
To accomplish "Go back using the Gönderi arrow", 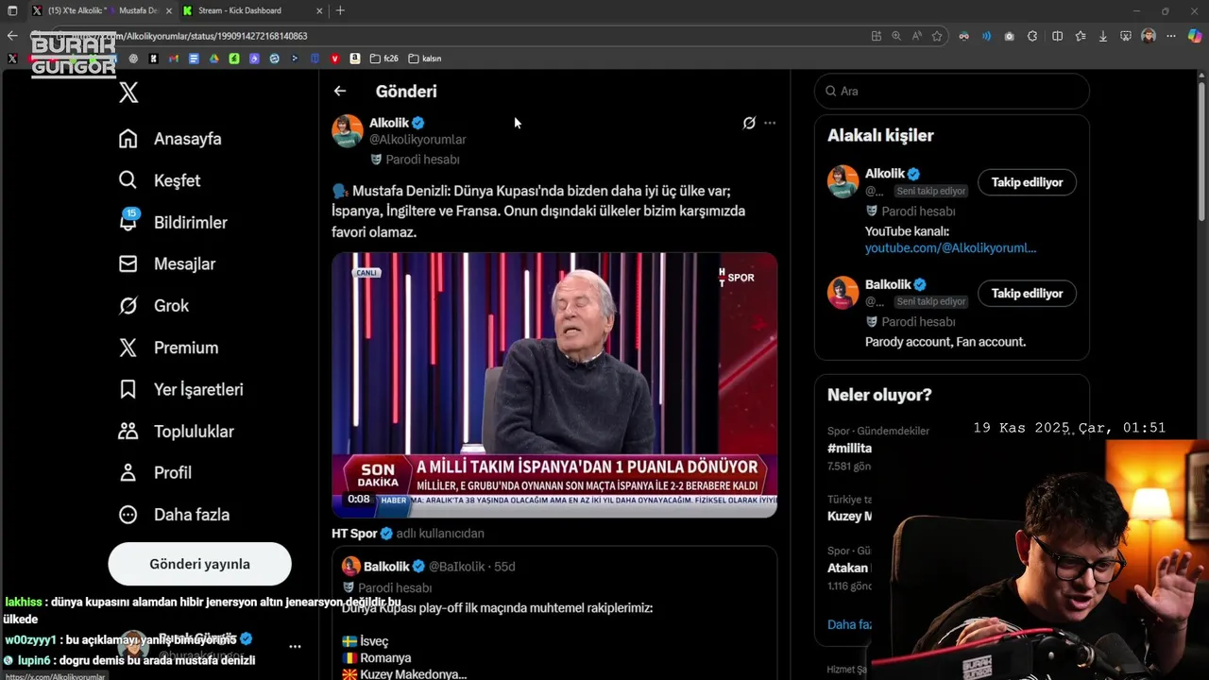I will tap(340, 91).
